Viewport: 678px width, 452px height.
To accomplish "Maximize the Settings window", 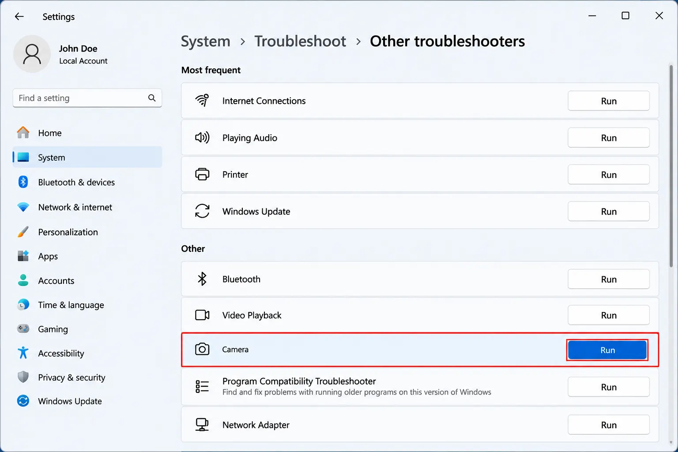I will coord(625,16).
